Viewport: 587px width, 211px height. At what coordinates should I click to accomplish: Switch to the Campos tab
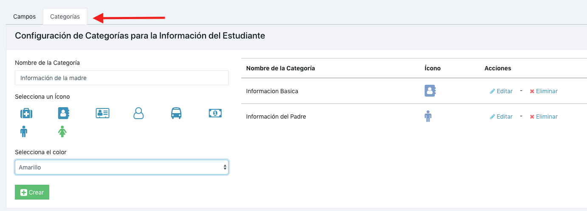25,17
